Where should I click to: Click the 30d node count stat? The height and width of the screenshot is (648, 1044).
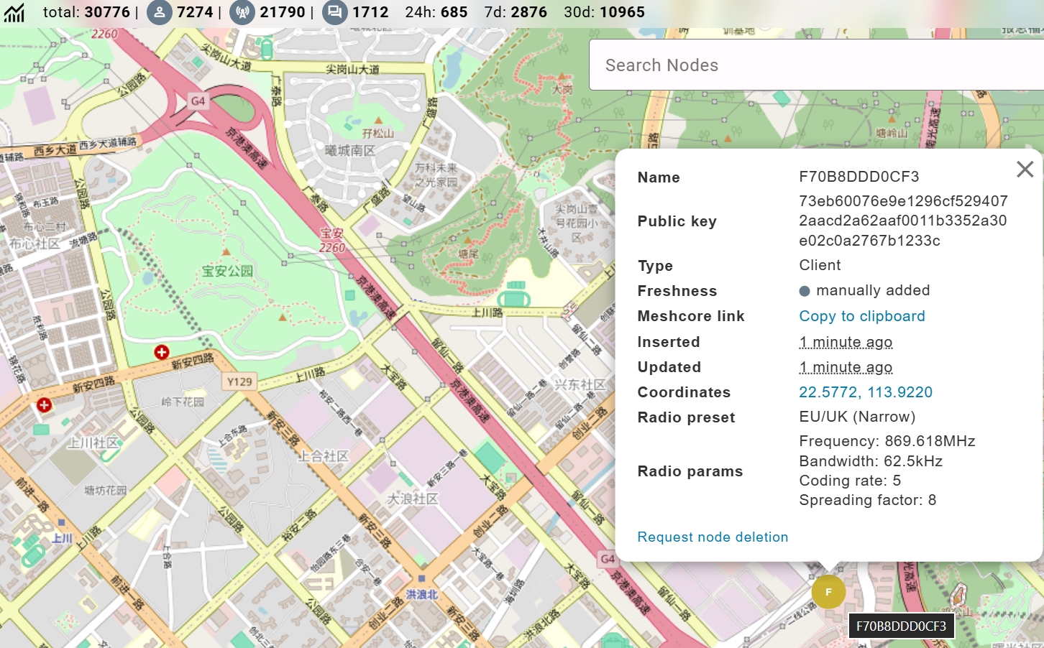604,12
